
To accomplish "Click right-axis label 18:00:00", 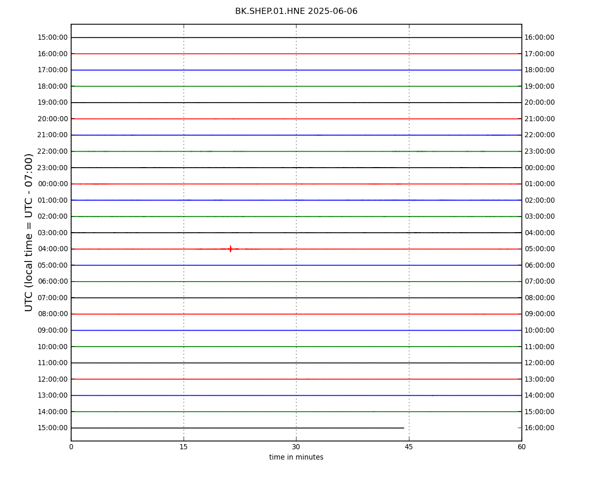I will point(540,70).
